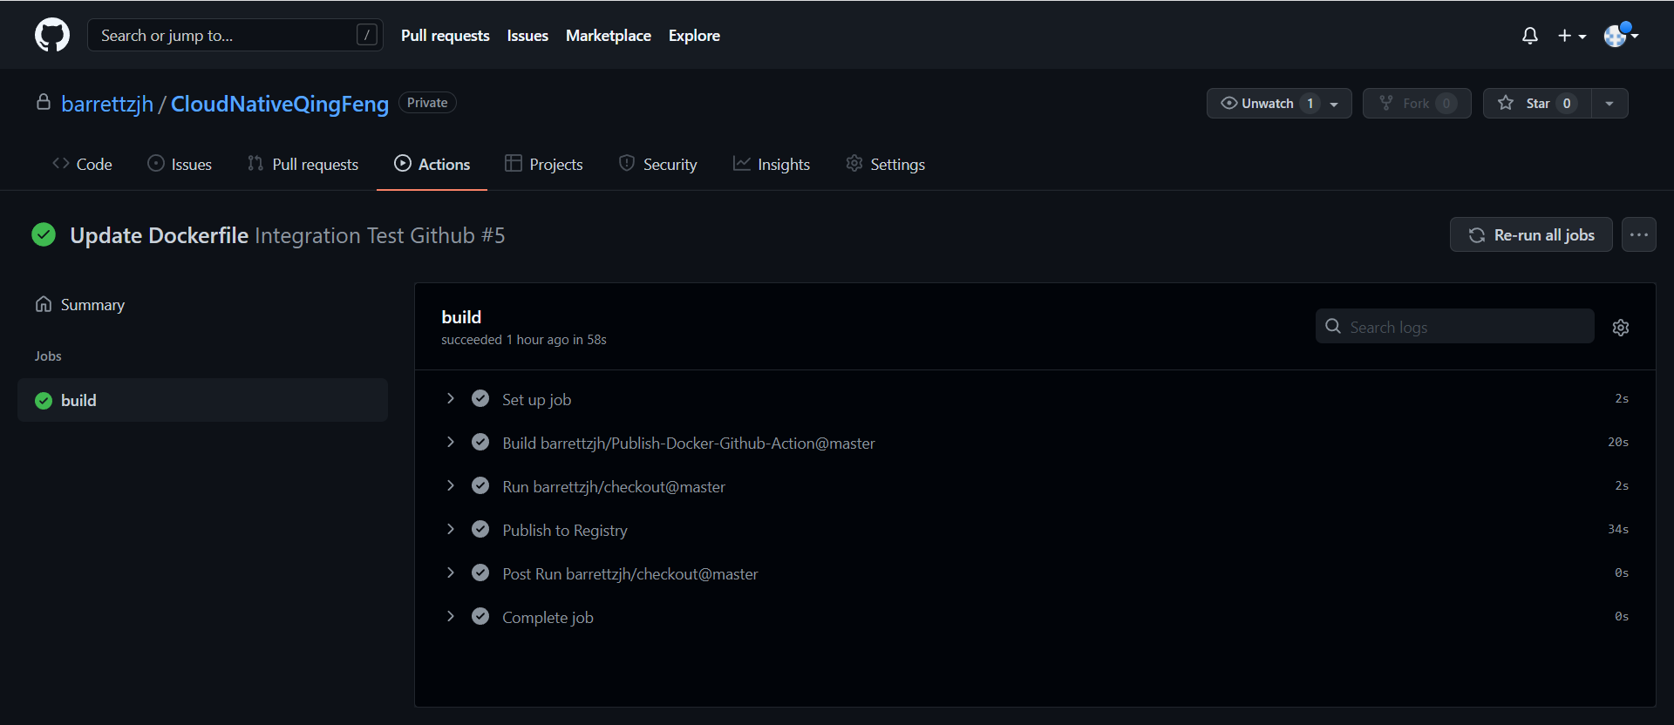Screen dimensions: 1674x725
Task: Open Marketplace in top navigation
Action: tap(609, 36)
